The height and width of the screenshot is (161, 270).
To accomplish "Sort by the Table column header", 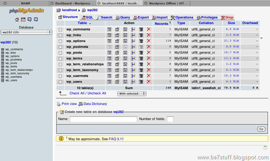I will (82, 23).
